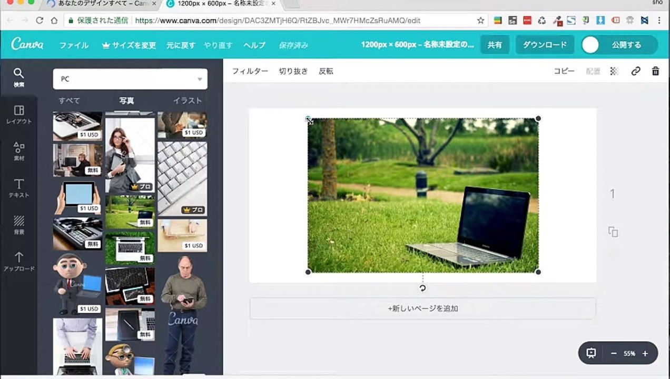This screenshot has width=670, height=379.
Task: Select the top-view laptop on grass thumbnail
Action: [x=130, y=247]
